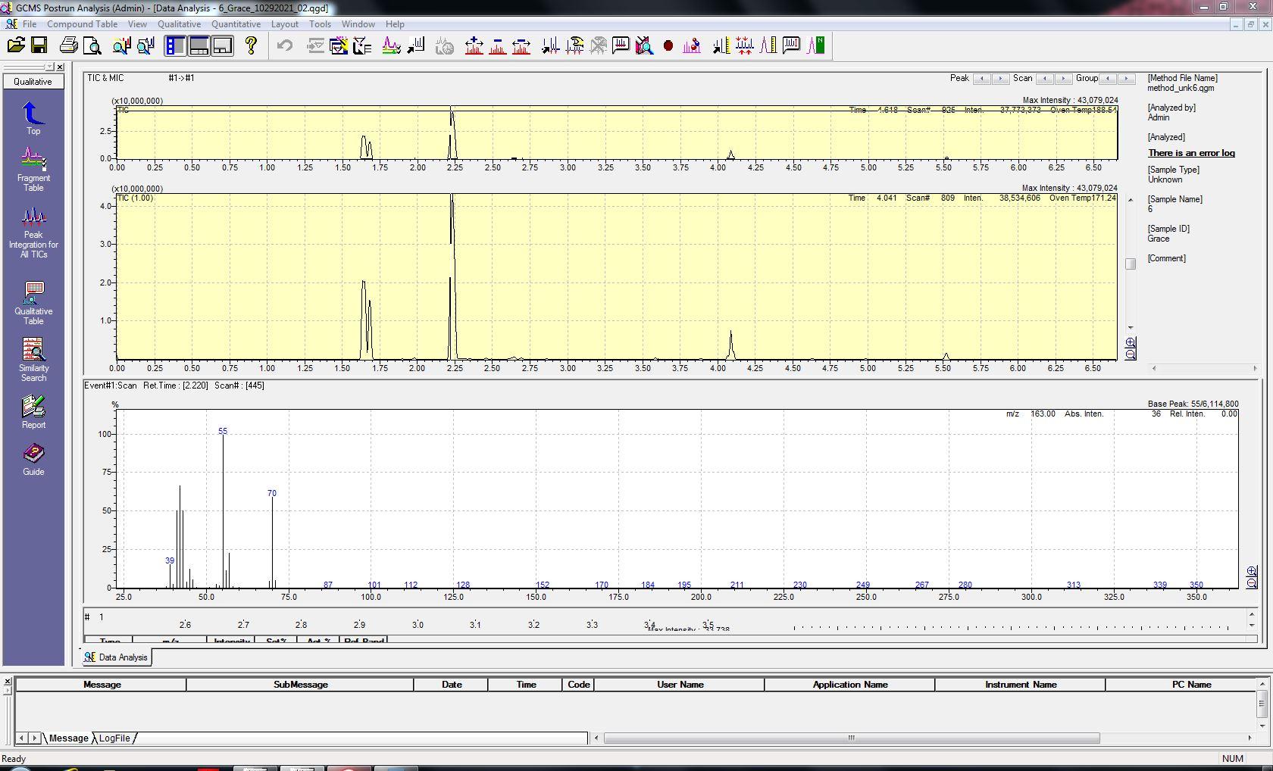The width and height of the screenshot is (1273, 771).
Task: Click the remove-peak icon with blue minus
Action: pyautogui.click(x=498, y=45)
